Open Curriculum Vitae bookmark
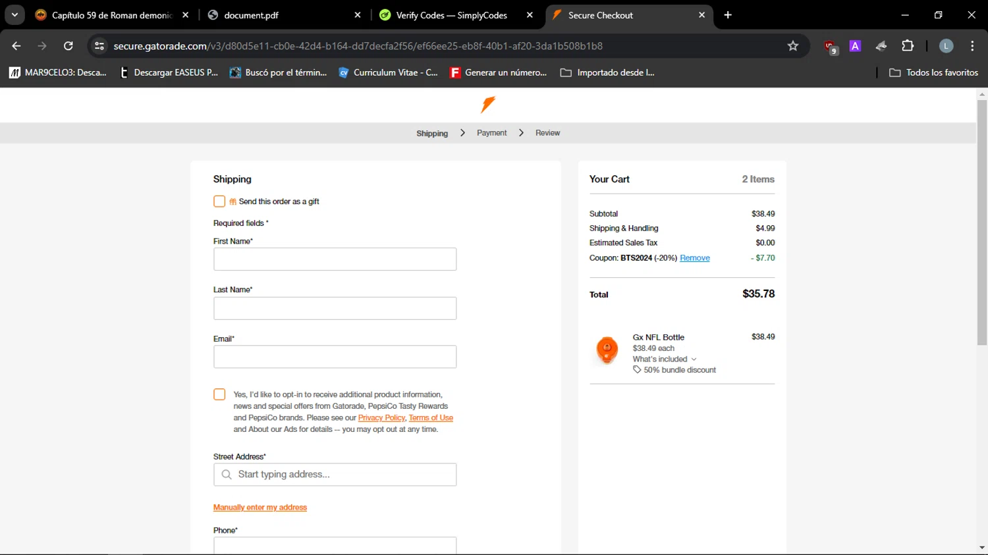 click(388, 72)
